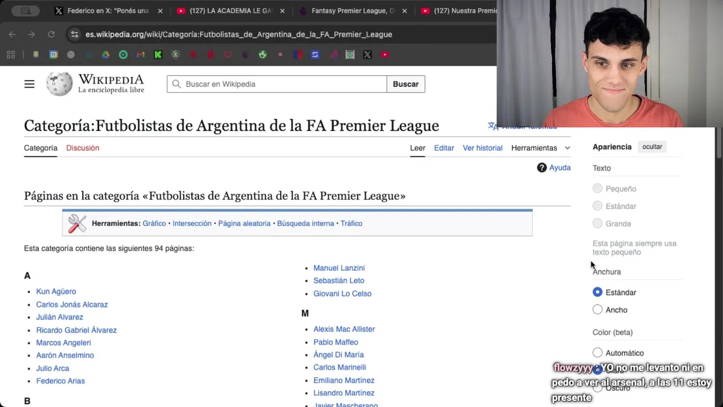Open the green K Kick bookmark icon
The height and width of the screenshot is (407, 723).
coord(158,55)
